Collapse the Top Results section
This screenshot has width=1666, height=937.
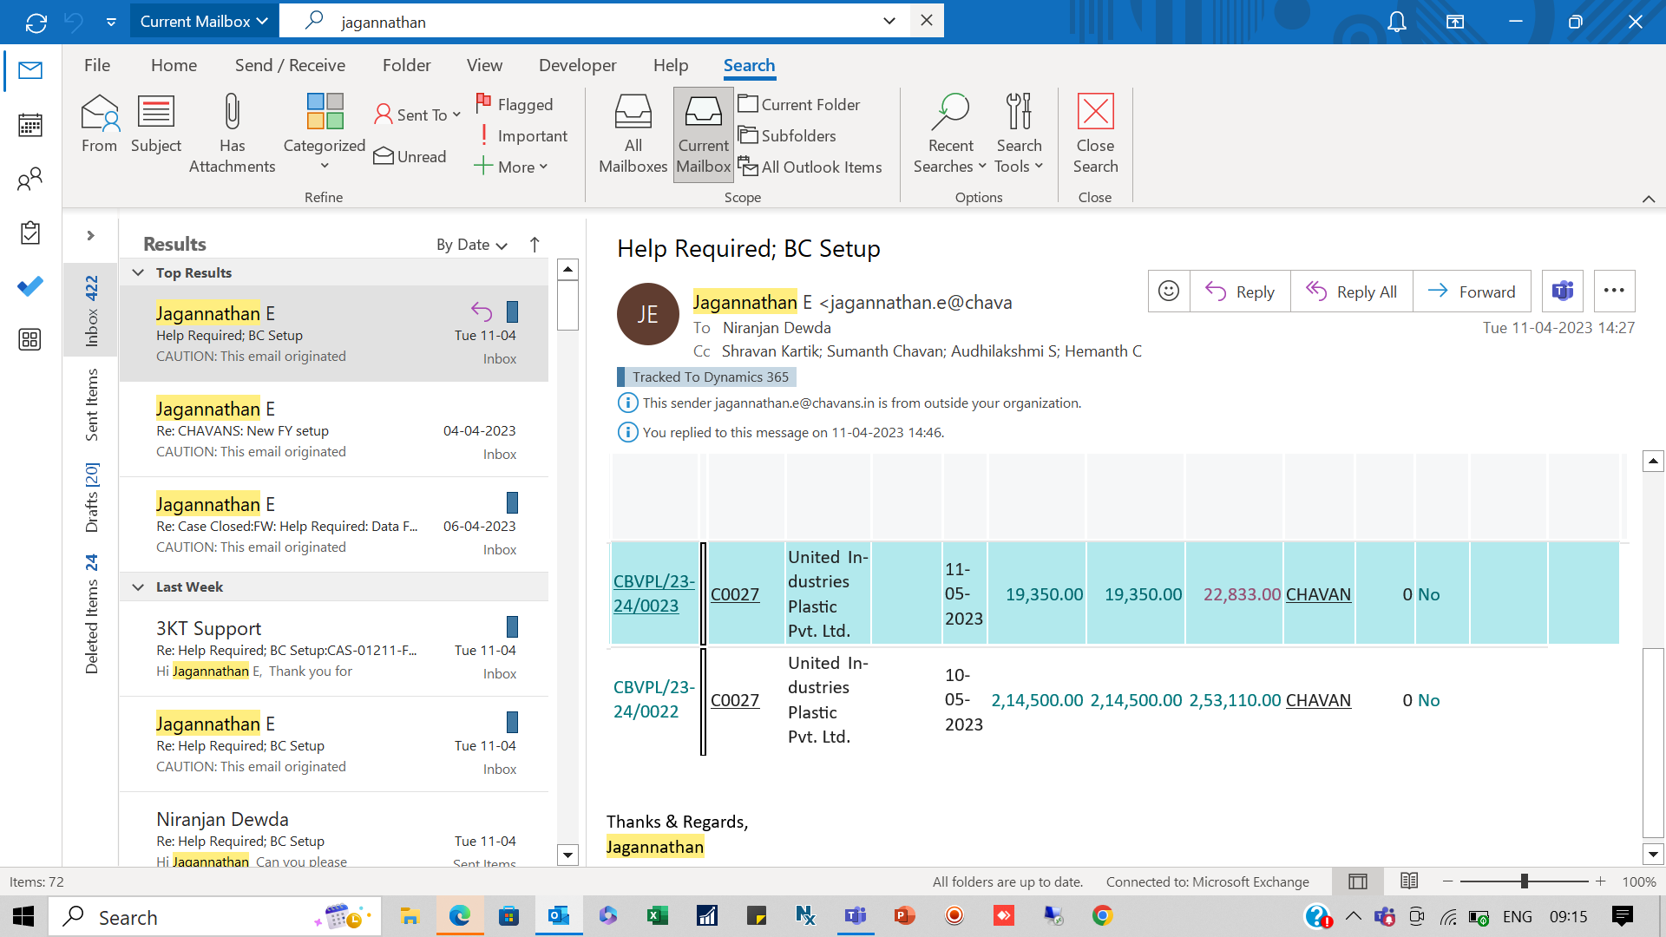[138, 272]
